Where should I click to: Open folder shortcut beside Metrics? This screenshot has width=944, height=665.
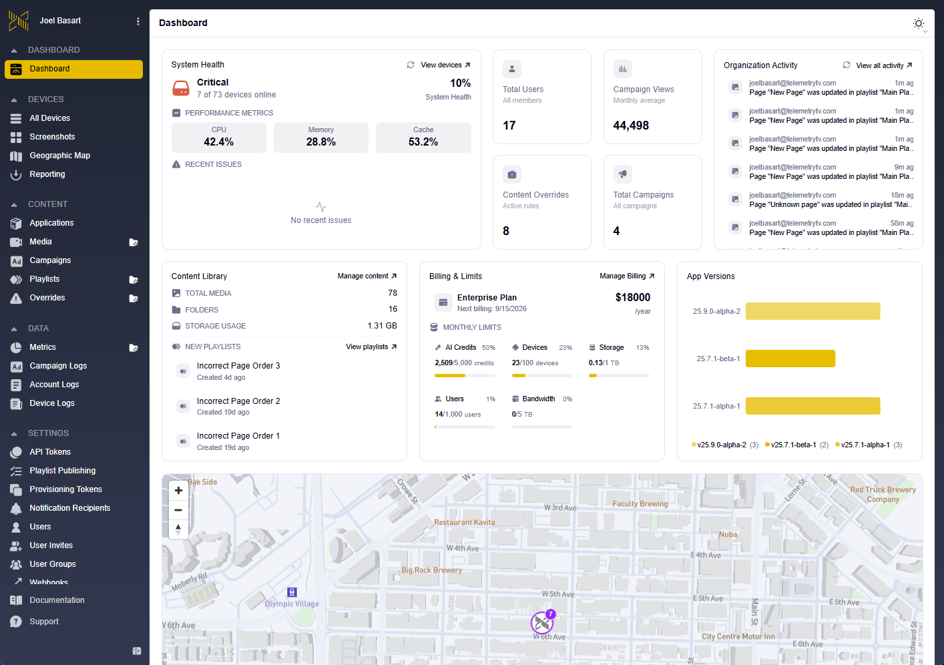click(x=134, y=348)
